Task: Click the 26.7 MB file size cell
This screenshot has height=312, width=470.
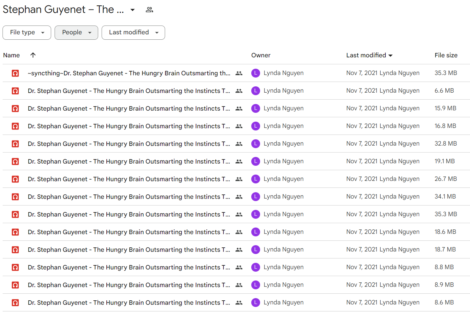Action: (x=446, y=179)
